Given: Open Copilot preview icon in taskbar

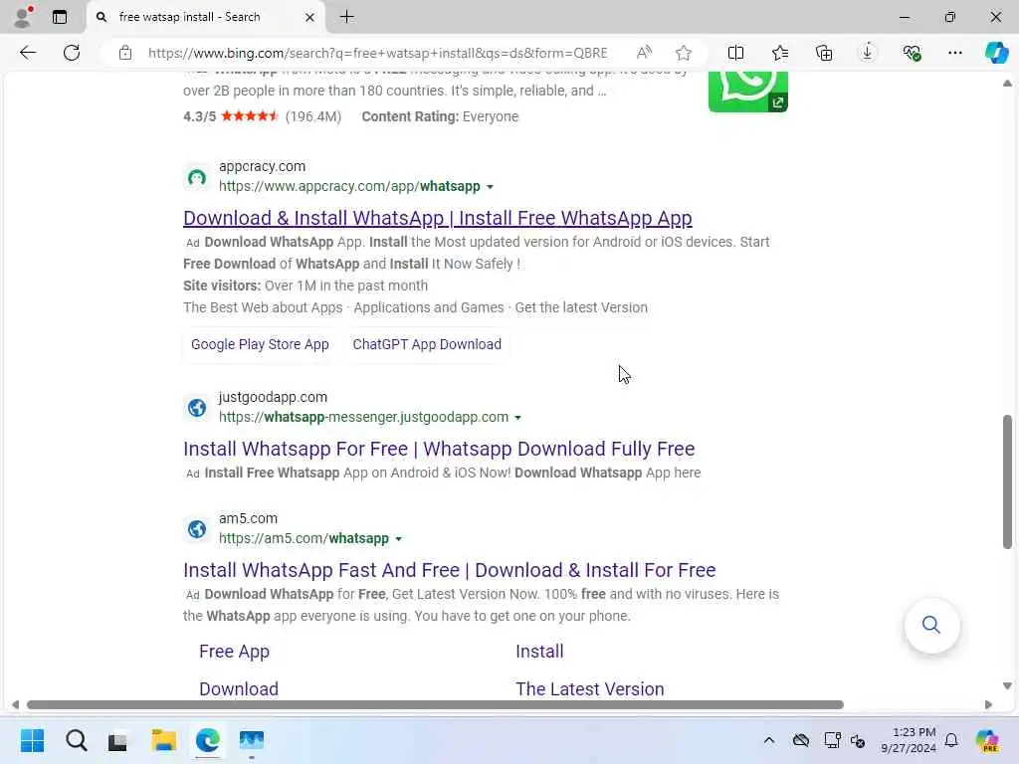Looking at the screenshot, I should pos(987,740).
